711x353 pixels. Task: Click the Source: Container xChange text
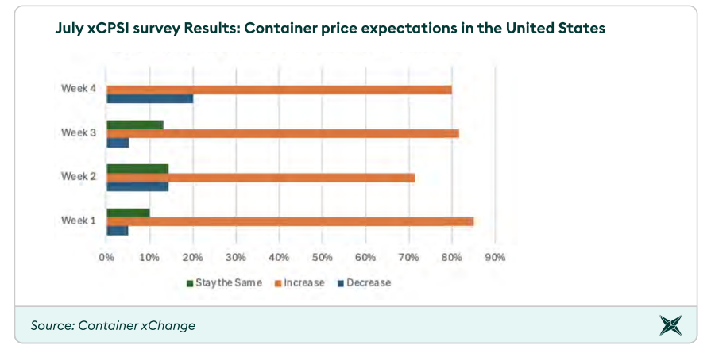point(113,325)
